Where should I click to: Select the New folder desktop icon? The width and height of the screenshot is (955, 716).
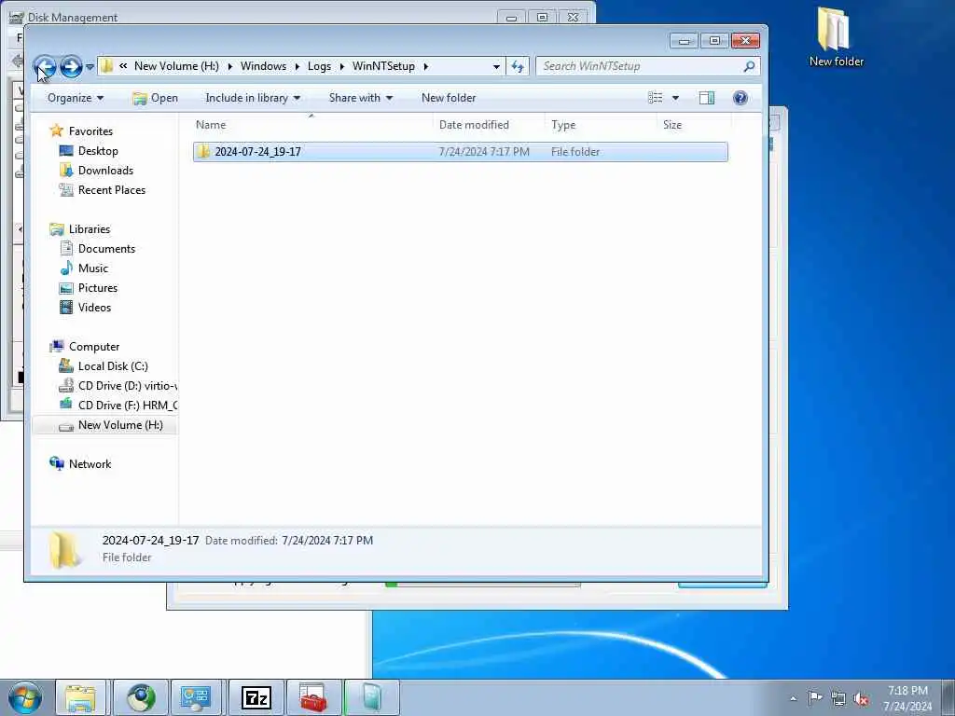click(836, 36)
